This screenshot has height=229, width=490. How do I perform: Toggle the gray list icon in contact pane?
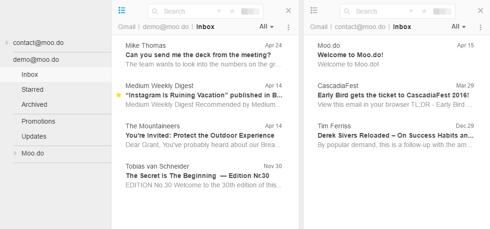(314, 11)
